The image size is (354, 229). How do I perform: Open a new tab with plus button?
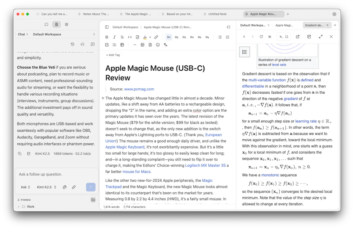288,14
